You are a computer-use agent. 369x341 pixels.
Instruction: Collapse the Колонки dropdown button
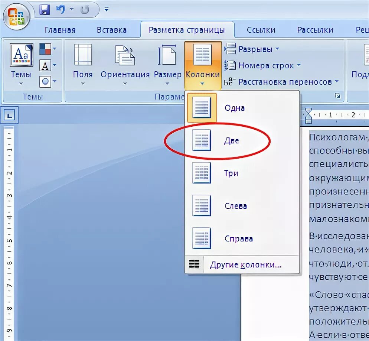click(x=203, y=65)
